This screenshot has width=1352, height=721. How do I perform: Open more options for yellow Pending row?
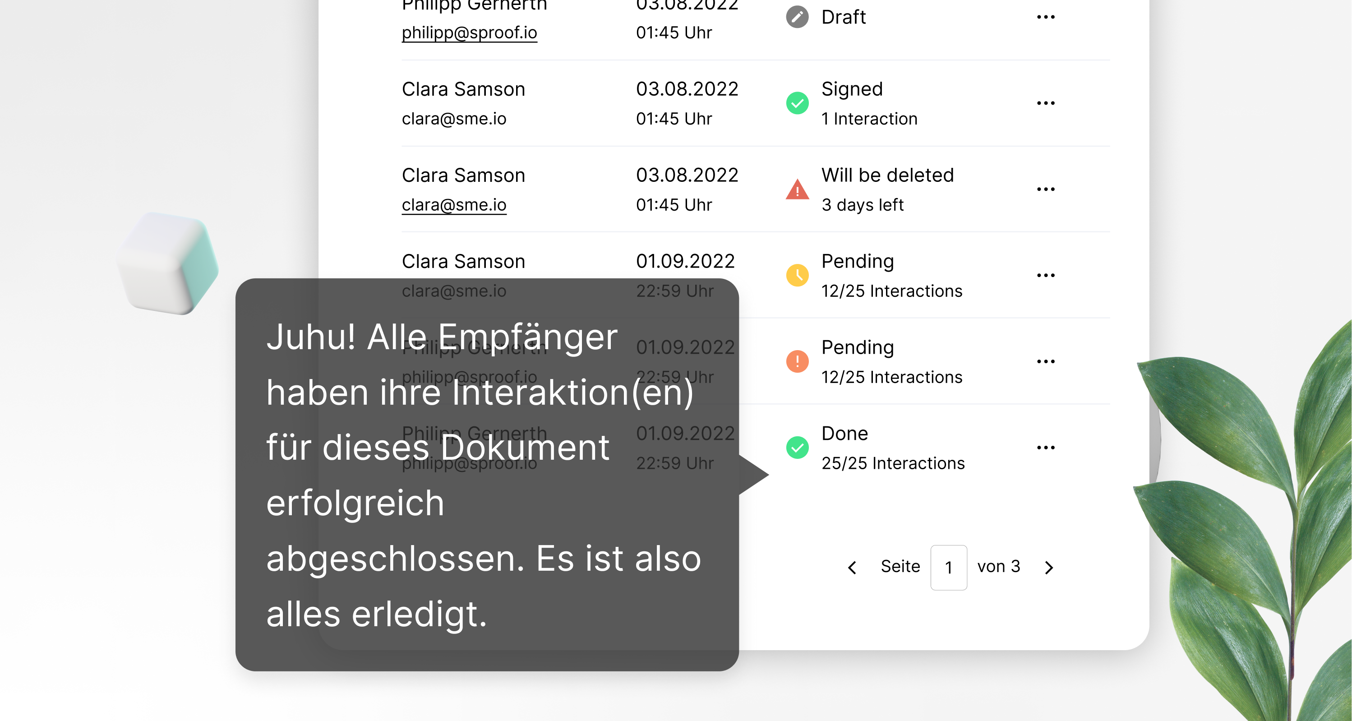[1046, 276]
